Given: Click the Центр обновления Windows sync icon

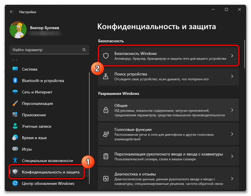Looking at the screenshot, I should [x=15, y=183].
